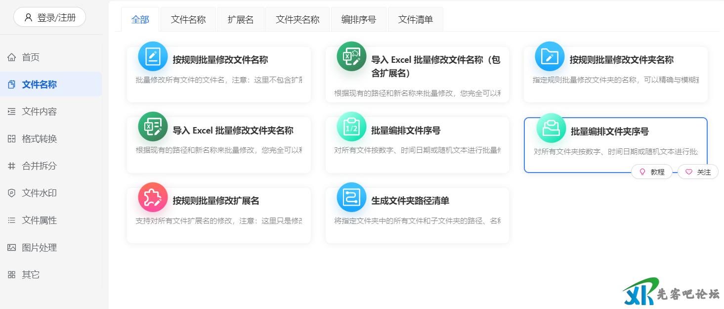Select 文件水印 sidebar item

click(x=39, y=193)
